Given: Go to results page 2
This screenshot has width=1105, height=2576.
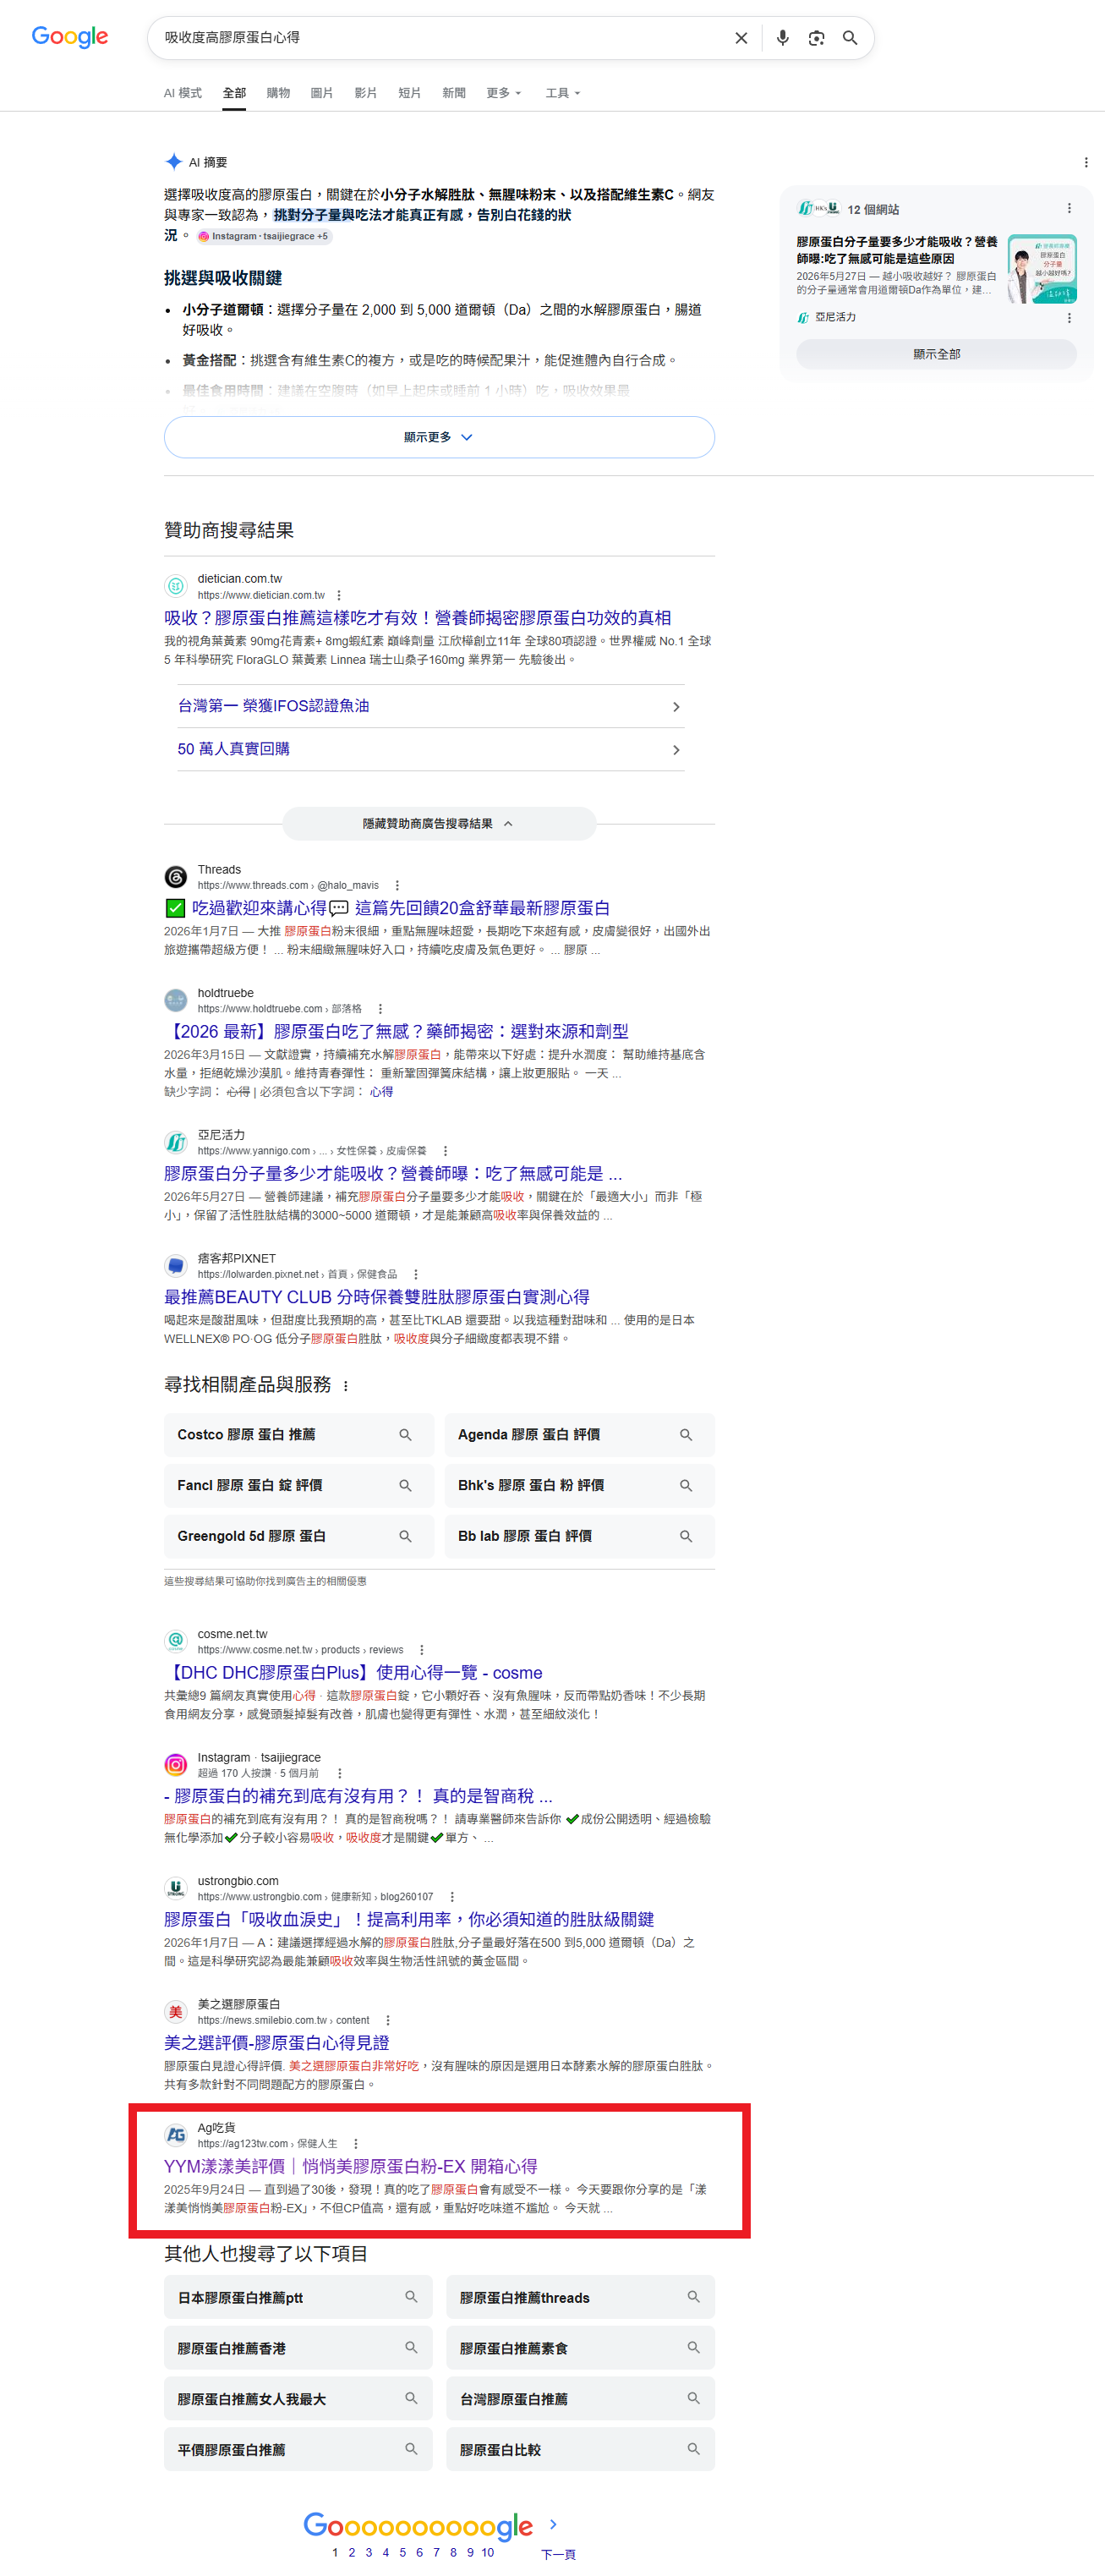Looking at the screenshot, I should (x=352, y=2553).
